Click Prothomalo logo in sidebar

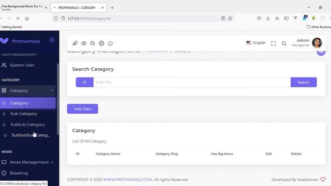(20, 41)
